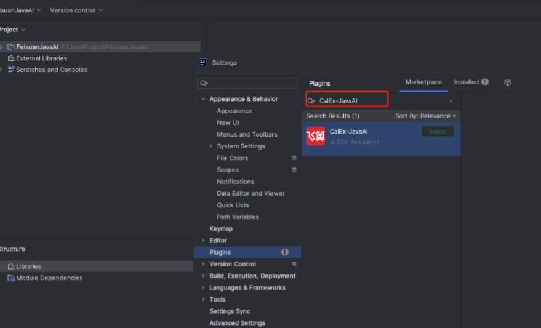Open New UI settings page
541x328 pixels.
tap(228, 122)
